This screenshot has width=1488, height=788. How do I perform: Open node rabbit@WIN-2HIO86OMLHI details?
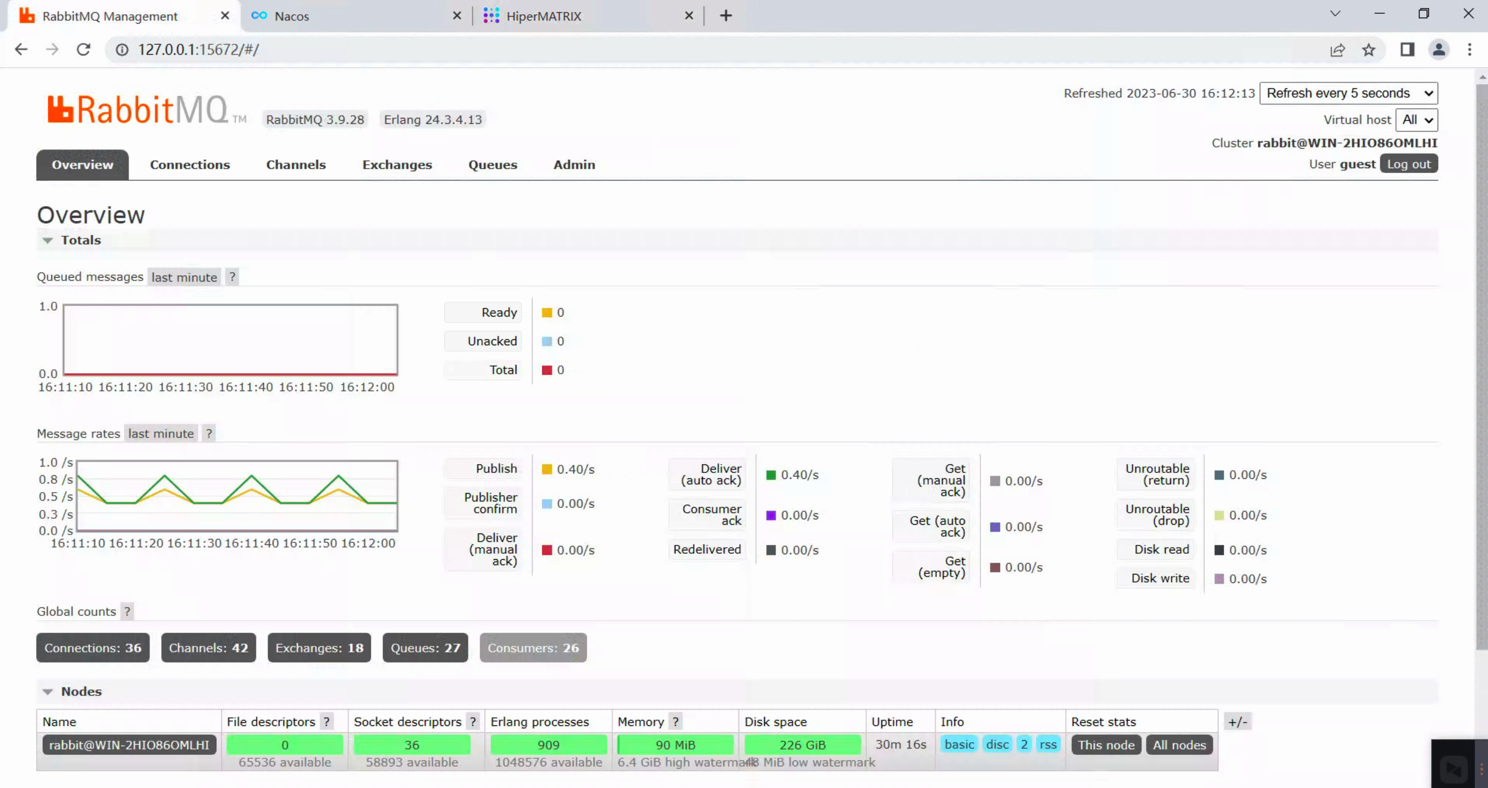click(129, 745)
